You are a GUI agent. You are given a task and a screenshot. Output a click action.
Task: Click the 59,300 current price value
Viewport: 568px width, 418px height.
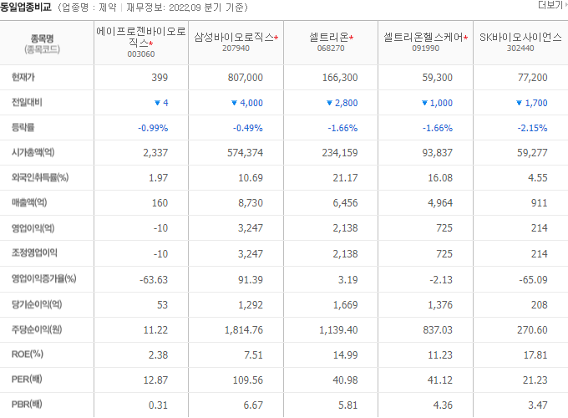[438, 78]
